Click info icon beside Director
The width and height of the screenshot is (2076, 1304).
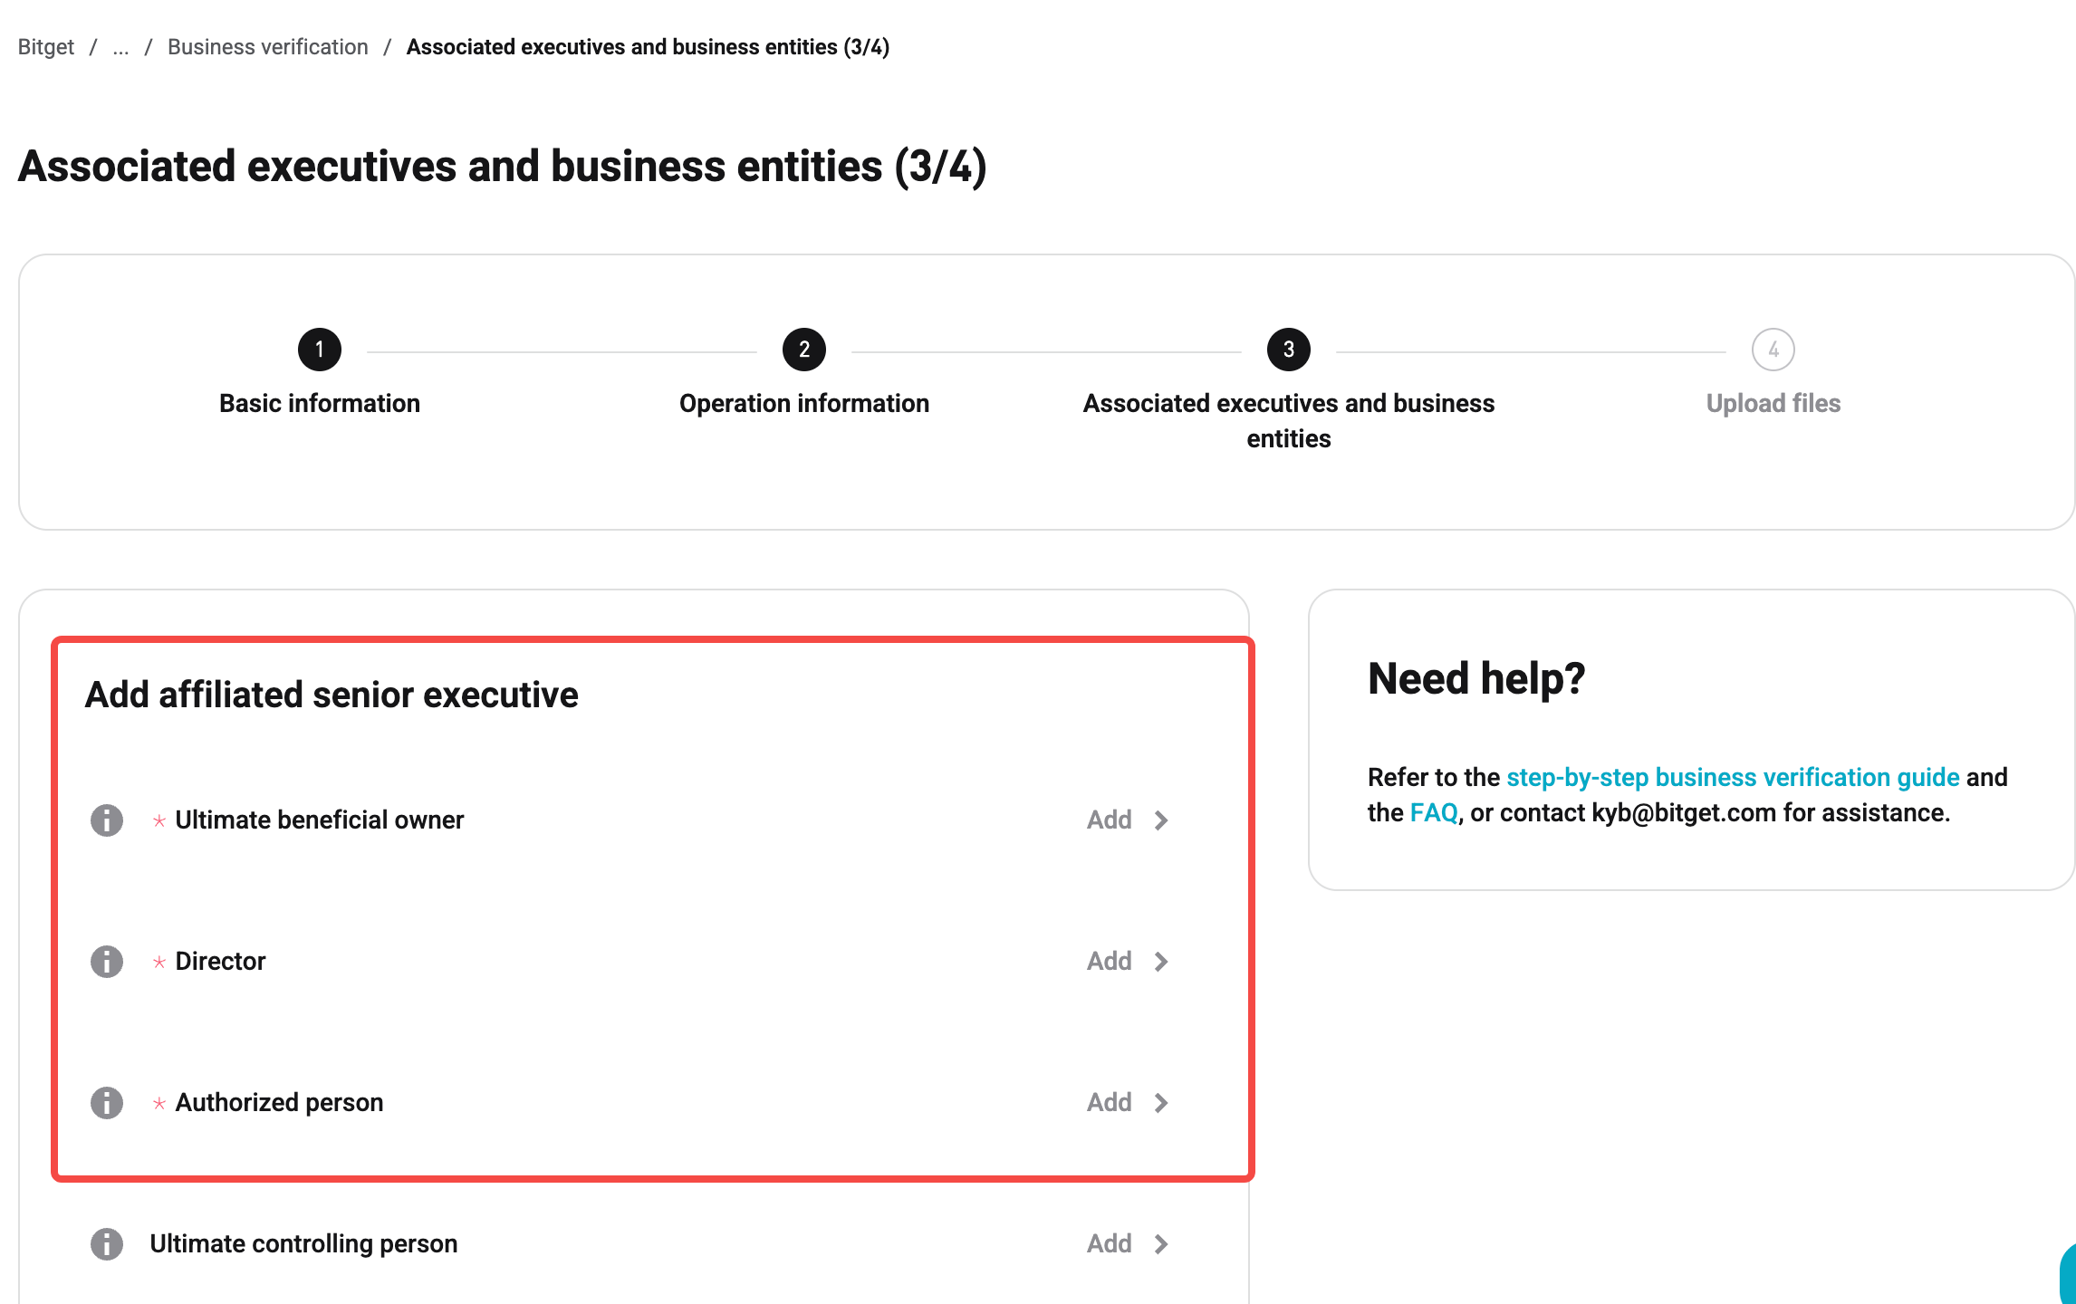107,962
